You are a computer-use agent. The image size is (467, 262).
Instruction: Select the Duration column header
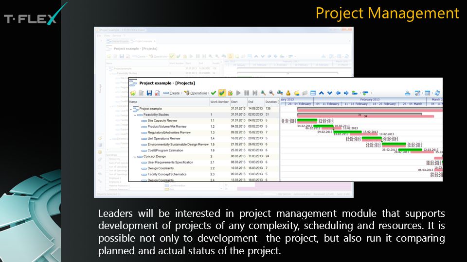(x=272, y=101)
